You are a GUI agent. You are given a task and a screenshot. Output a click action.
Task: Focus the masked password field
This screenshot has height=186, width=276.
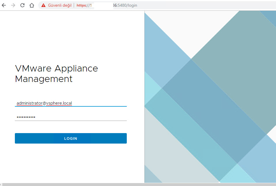point(71,117)
